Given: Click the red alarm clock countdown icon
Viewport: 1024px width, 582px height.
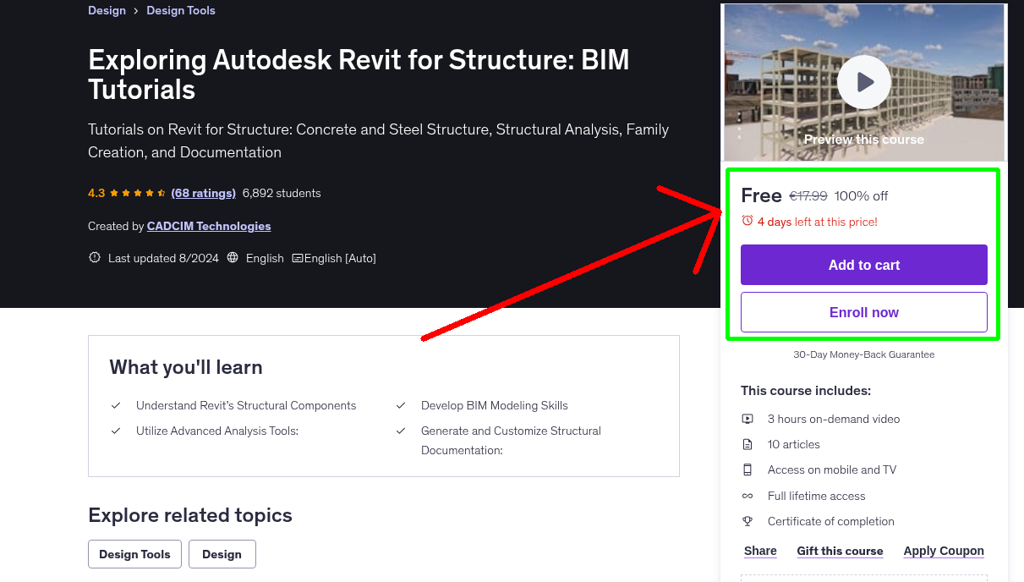Looking at the screenshot, I should coord(747,220).
